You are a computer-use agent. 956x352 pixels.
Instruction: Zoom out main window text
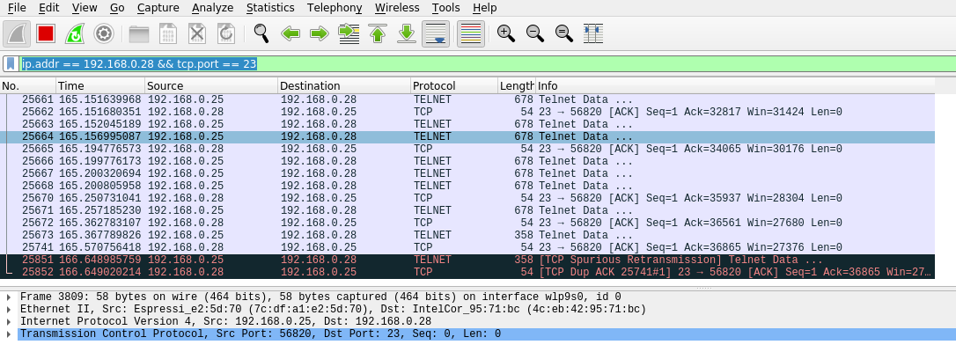pos(534,33)
